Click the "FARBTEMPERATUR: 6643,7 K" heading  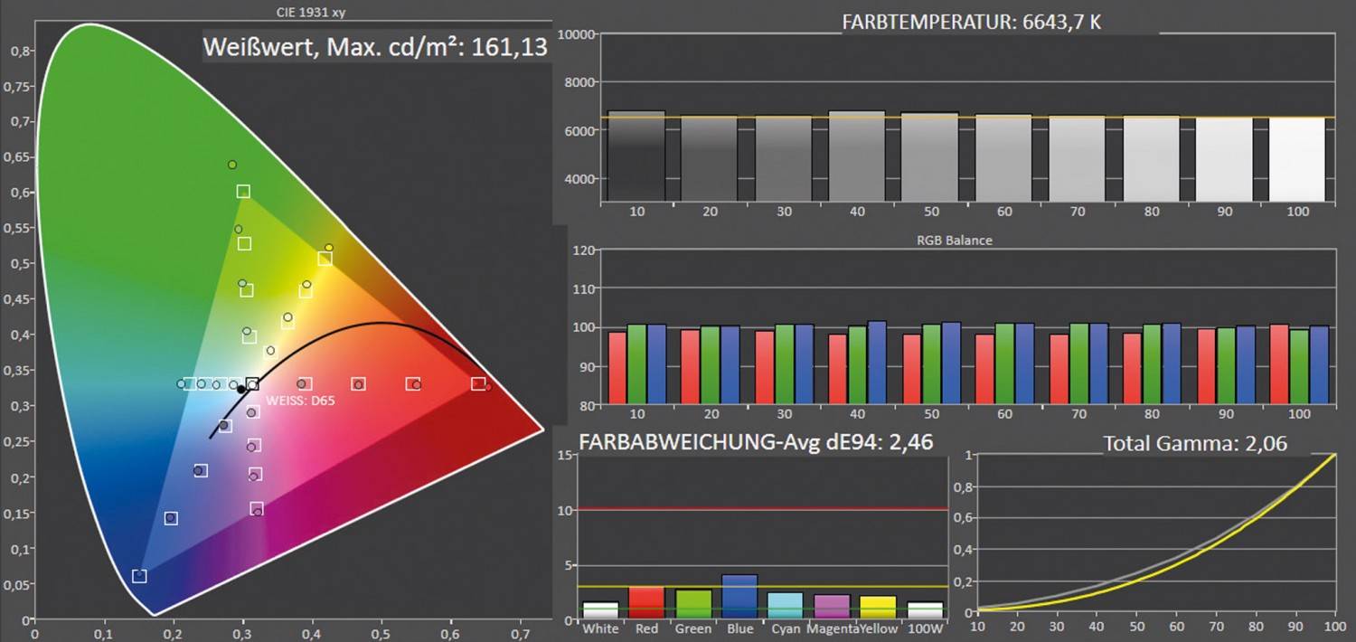[972, 22]
